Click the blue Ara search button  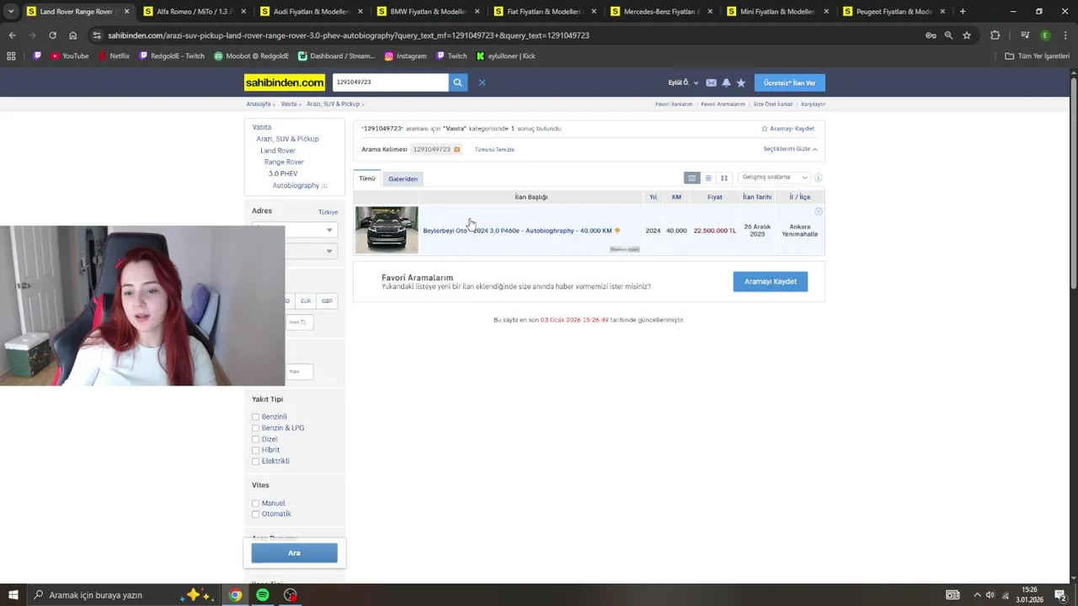[294, 553]
